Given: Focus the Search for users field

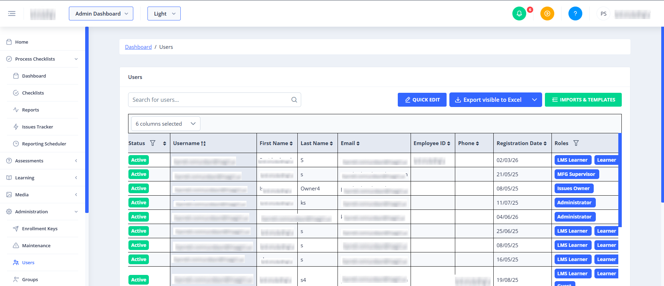Looking at the screenshot, I should (215, 100).
